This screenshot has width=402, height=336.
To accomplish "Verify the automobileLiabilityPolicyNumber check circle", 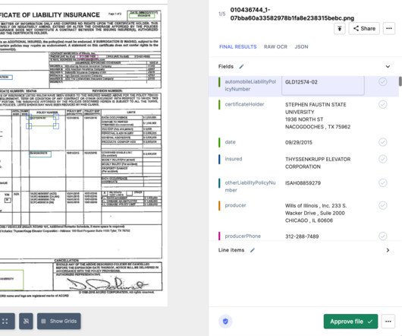I will (382, 82).
